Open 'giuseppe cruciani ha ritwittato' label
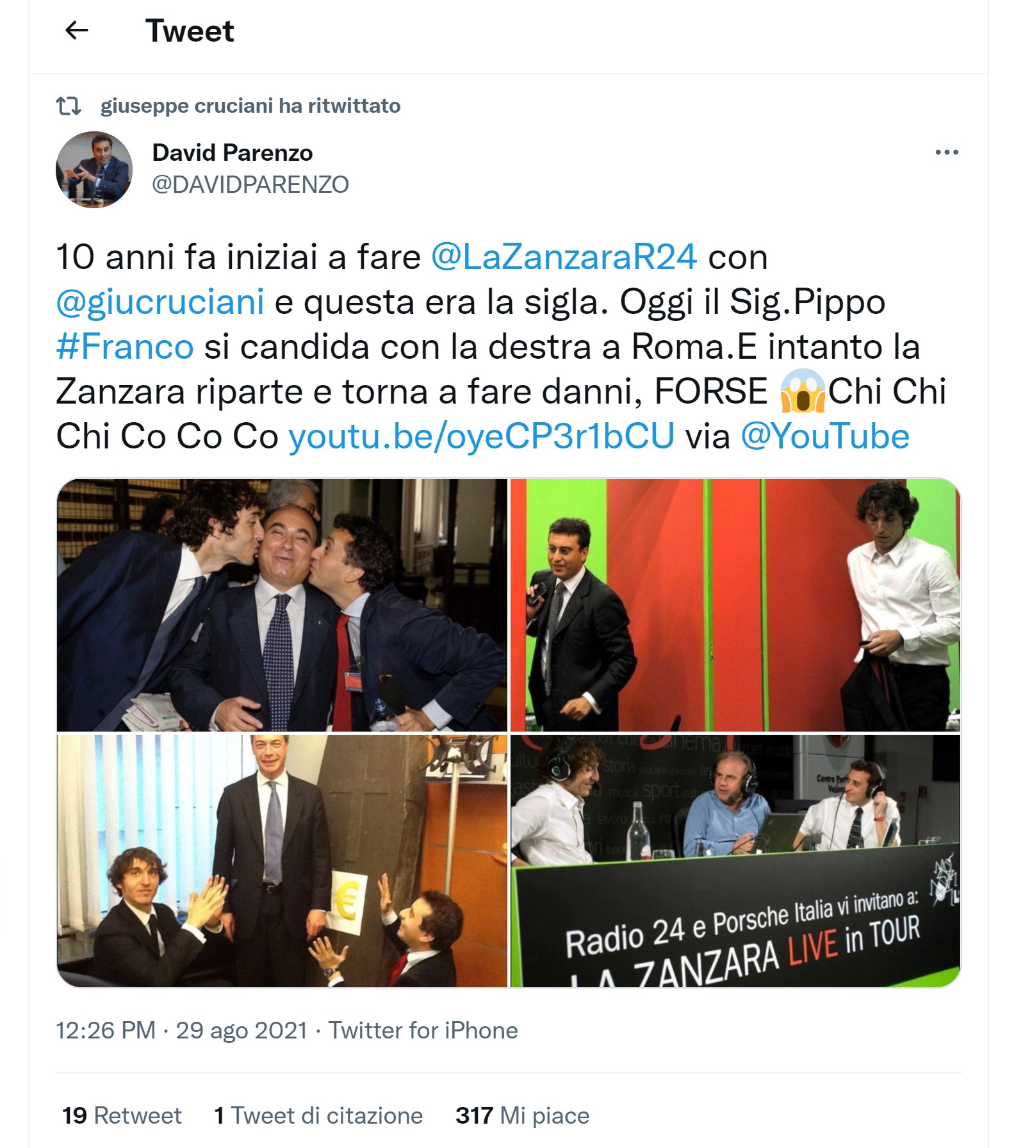Image resolution: width=1023 pixels, height=1148 pixels. (x=250, y=106)
